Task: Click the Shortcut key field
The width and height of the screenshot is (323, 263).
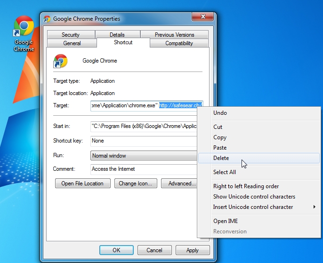Action: point(144,141)
